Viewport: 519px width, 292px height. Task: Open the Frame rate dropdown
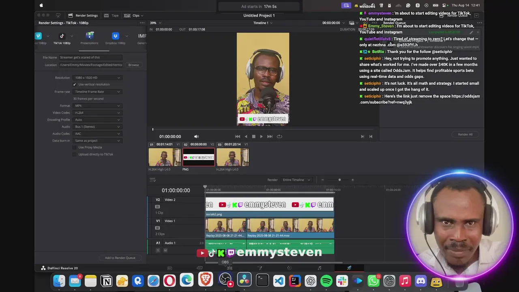click(97, 92)
